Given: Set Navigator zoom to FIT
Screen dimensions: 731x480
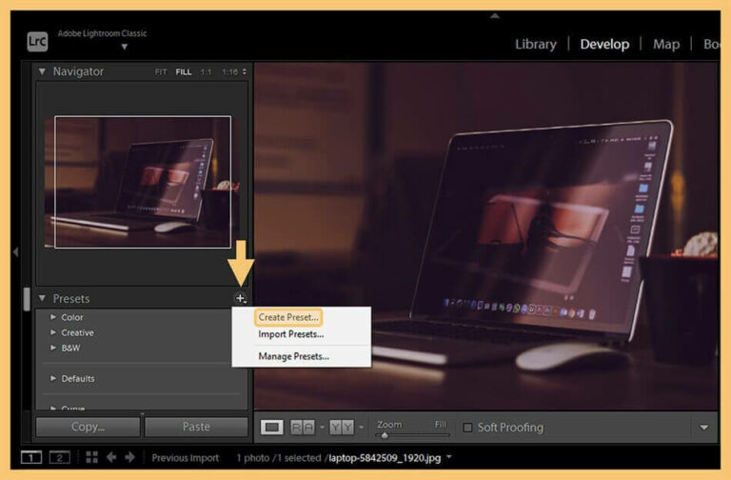Looking at the screenshot, I should click(x=161, y=71).
